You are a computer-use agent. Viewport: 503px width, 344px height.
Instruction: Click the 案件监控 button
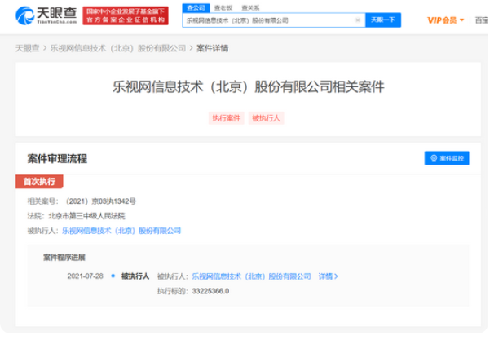pyautogui.click(x=447, y=158)
